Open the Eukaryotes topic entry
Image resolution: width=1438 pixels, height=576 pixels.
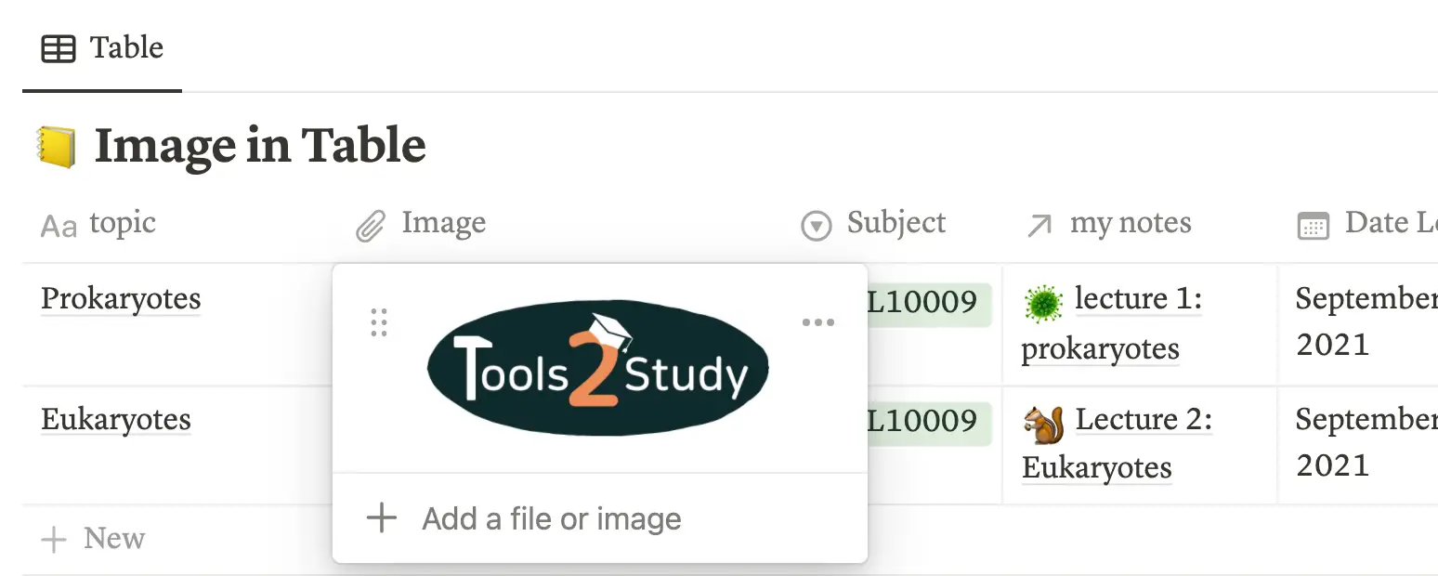coord(115,419)
